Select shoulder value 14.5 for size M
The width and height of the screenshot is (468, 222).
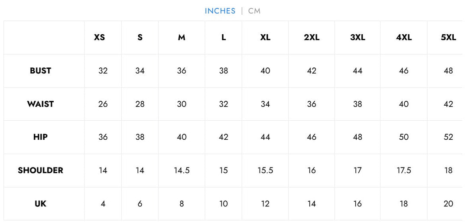pyautogui.click(x=182, y=171)
